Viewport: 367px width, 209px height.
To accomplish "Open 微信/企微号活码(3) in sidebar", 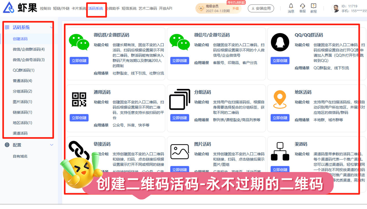I will point(29,60).
